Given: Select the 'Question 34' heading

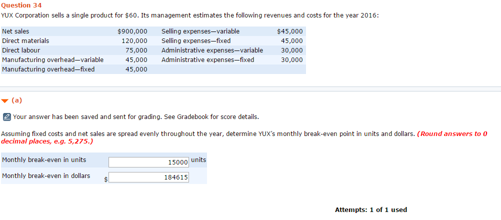Looking at the screenshot, I should tap(21, 5).
